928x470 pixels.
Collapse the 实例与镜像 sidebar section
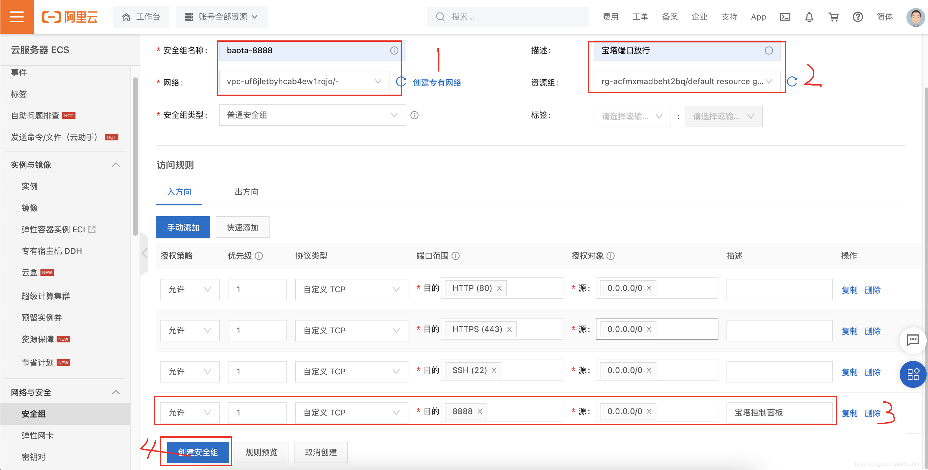pos(116,165)
